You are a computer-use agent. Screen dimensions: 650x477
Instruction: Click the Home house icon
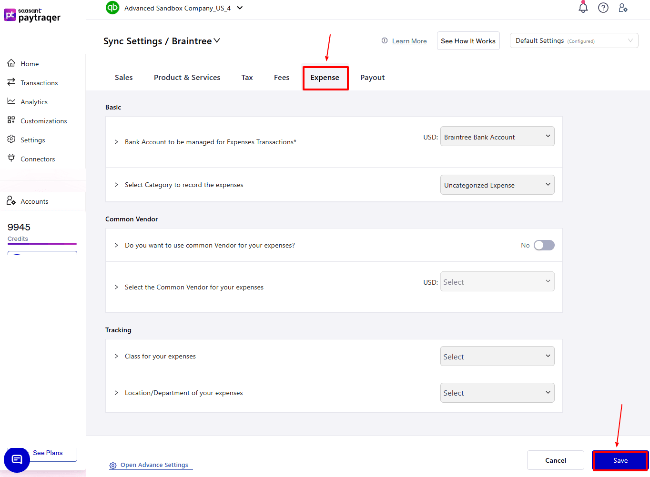coord(11,63)
